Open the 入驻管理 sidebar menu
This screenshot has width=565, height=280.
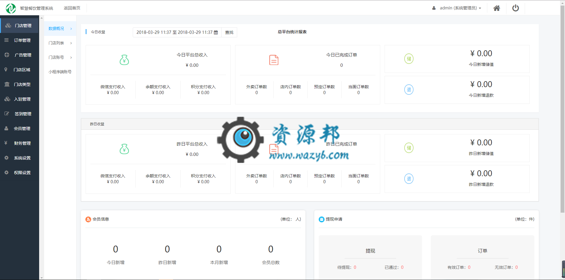coord(19,99)
